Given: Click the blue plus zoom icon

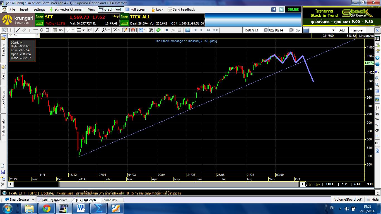Looking at the screenshot, I should [x=377, y=58].
